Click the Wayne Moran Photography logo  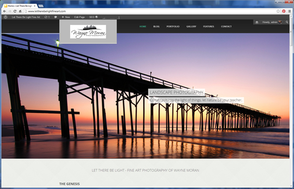88,32
